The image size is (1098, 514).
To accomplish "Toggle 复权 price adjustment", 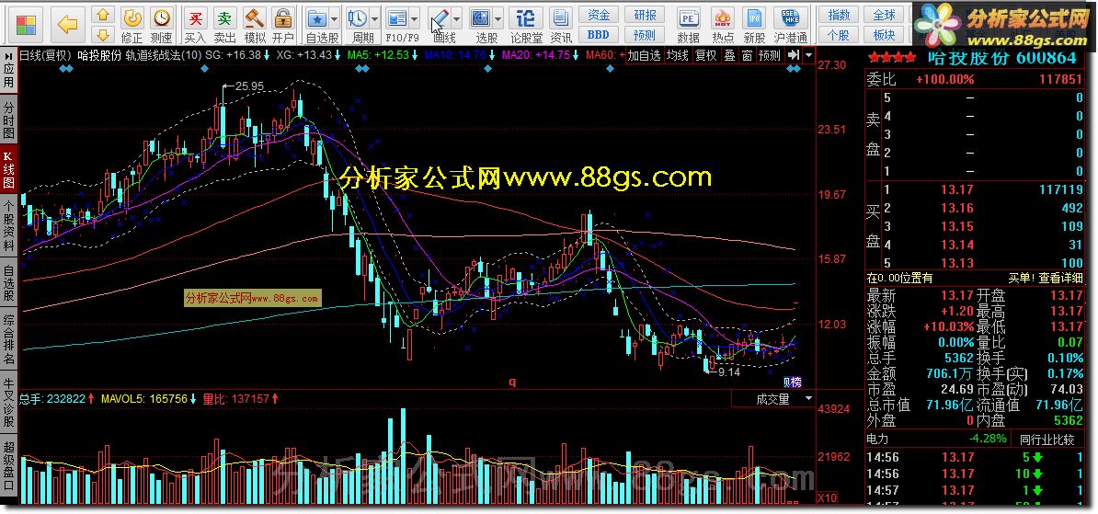I will coord(706,55).
